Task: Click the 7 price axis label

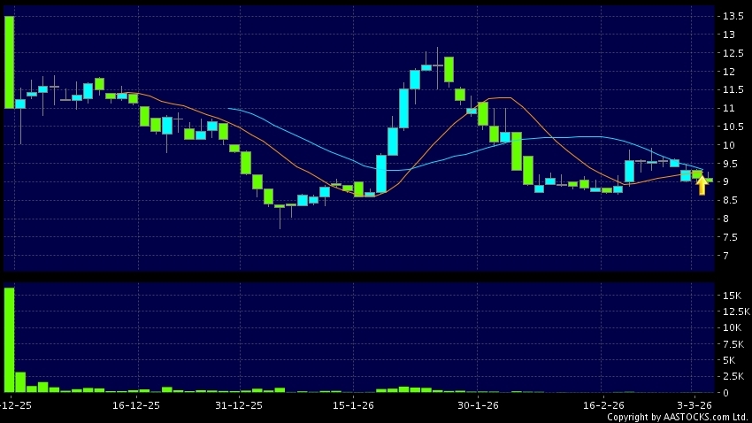Action: [x=728, y=257]
